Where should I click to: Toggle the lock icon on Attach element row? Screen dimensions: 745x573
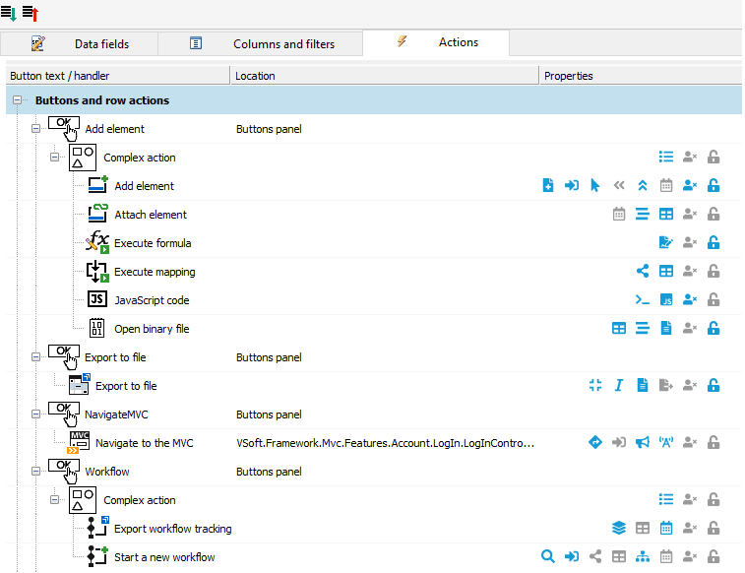point(714,215)
